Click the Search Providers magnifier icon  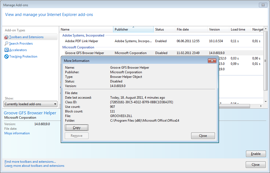point(6,44)
